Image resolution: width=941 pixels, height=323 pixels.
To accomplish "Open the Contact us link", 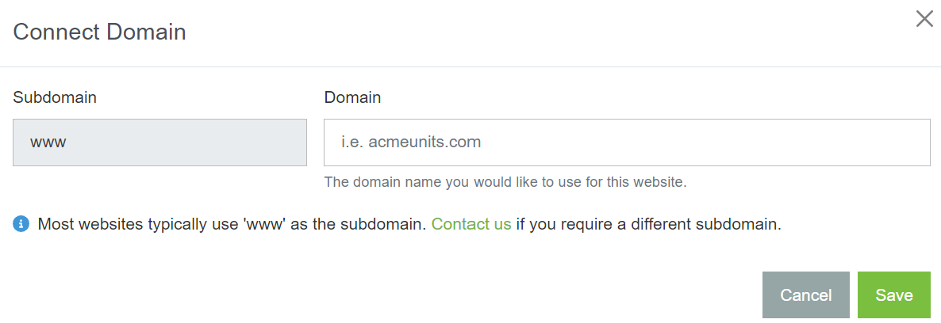I will click(x=471, y=224).
